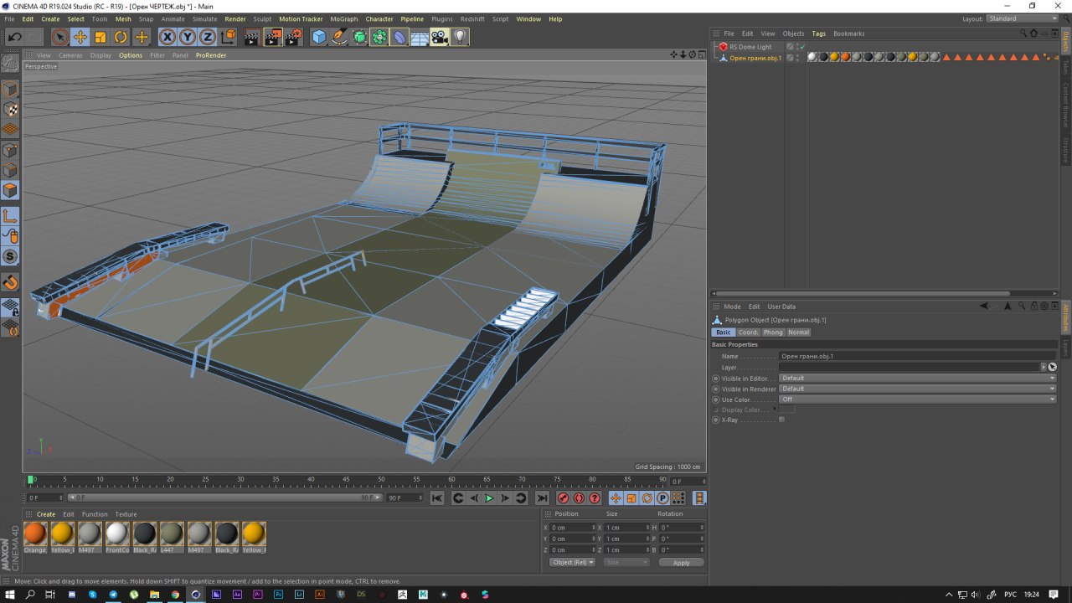Open the Spline Pen tool
This screenshot has width=1072, height=603.
tap(339, 37)
